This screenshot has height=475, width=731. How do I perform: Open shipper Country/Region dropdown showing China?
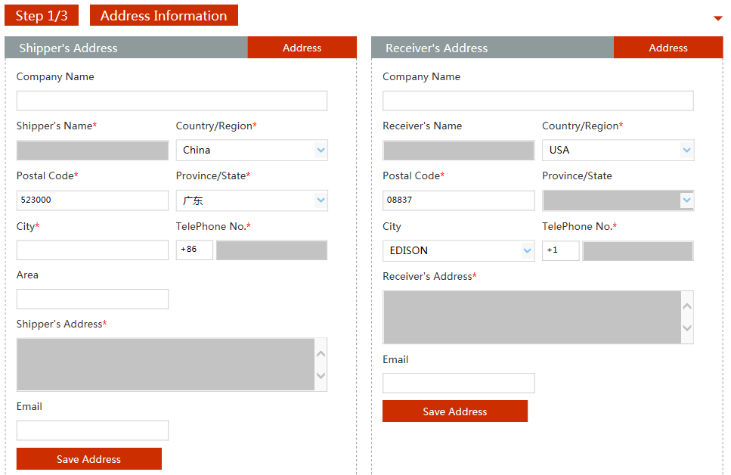pyautogui.click(x=252, y=151)
